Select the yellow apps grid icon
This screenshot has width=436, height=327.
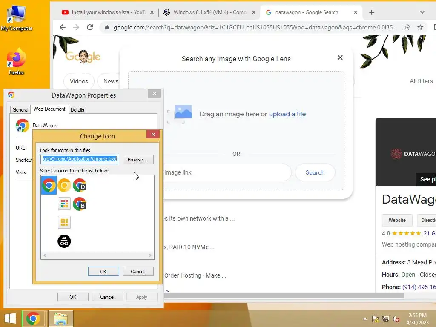64,222
